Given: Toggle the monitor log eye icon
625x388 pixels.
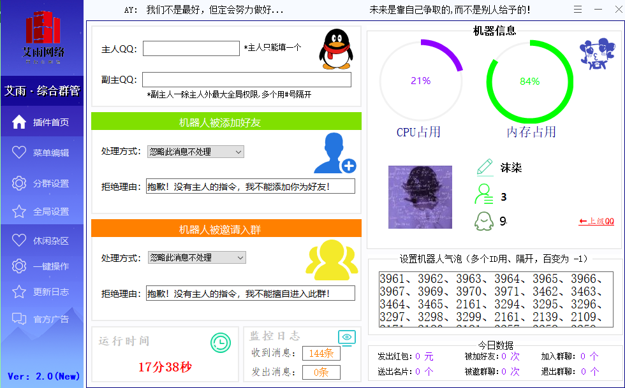Looking at the screenshot, I should click(346, 337).
